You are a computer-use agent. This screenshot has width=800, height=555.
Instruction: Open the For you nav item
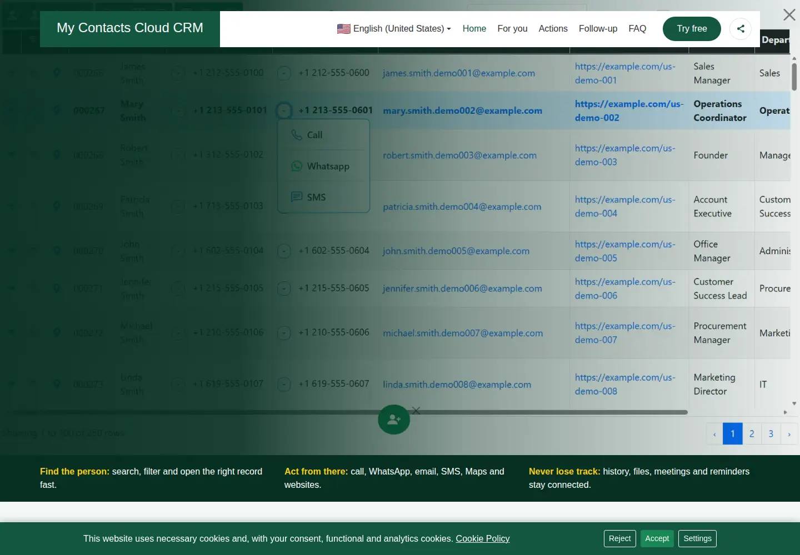tap(512, 29)
